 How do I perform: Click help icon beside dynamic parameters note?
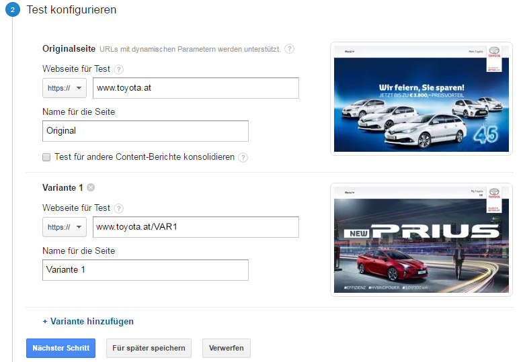289,49
